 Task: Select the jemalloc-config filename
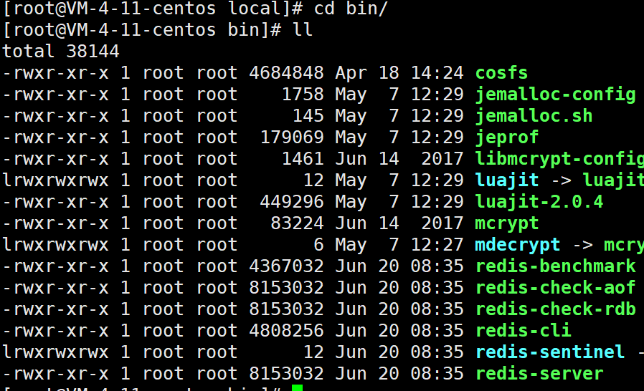(x=555, y=95)
